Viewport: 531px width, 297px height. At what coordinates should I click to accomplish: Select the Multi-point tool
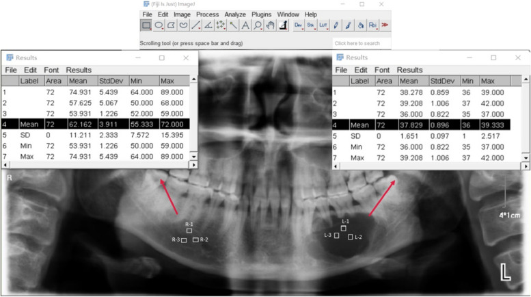point(221,25)
